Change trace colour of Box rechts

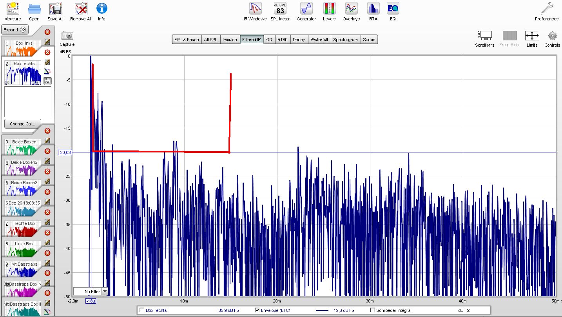[x=47, y=71]
